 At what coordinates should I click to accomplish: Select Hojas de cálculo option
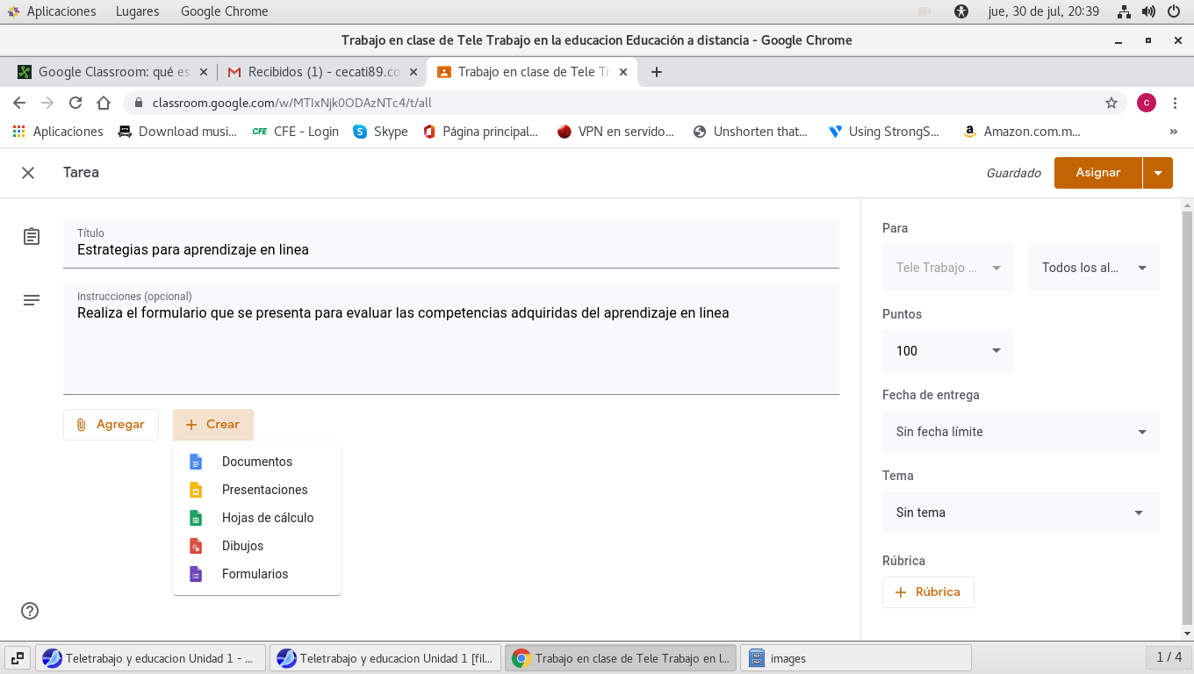(267, 518)
